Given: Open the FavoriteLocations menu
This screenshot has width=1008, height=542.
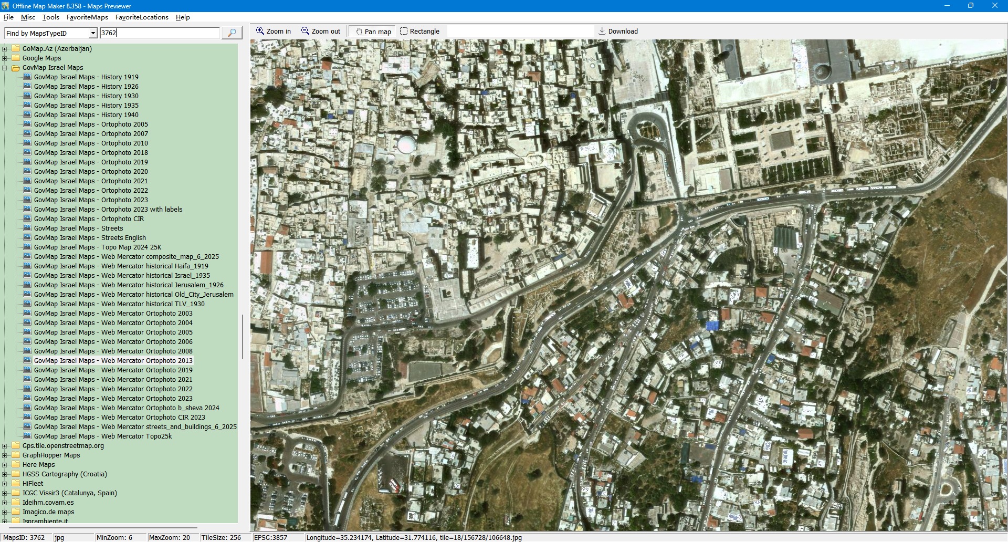Looking at the screenshot, I should pyautogui.click(x=142, y=17).
